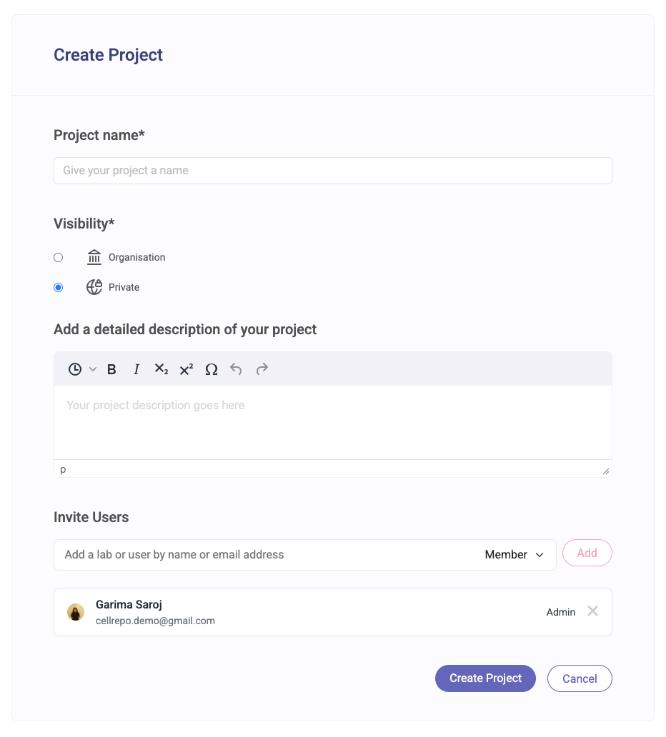
Task: Remove Garima Saroj from invited users
Action: (592, 611)
